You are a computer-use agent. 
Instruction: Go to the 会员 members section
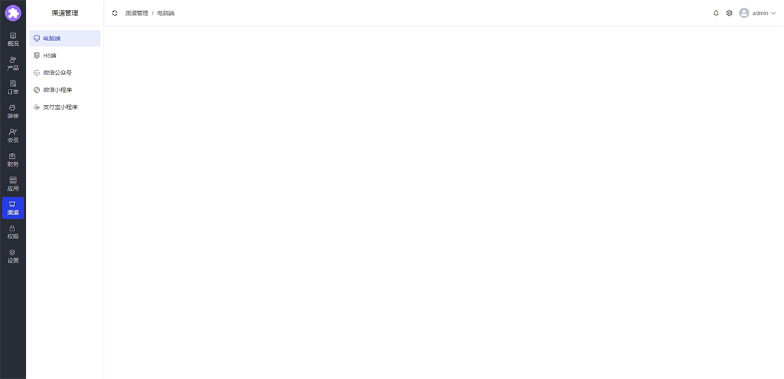[x=13, y=136]
